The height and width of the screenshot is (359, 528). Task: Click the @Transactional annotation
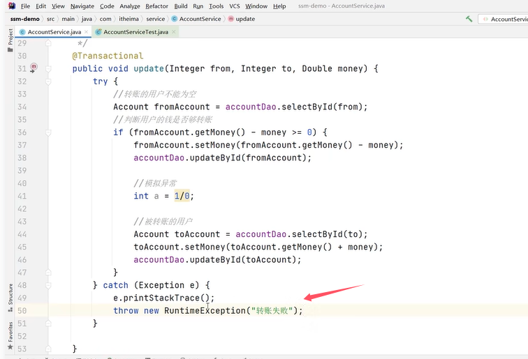coord(108,56)
